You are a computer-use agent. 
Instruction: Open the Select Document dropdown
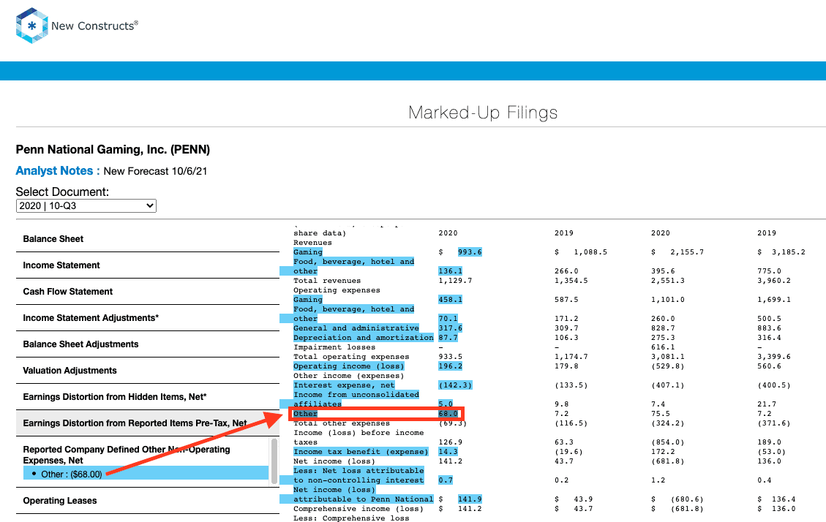(x=86, y=205)
